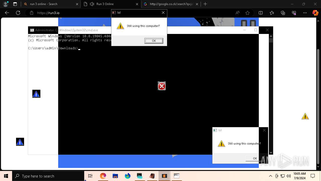This screenshot has height=181, width=321.
Task: Open Browser essentials heart icon
Action: 294,13
